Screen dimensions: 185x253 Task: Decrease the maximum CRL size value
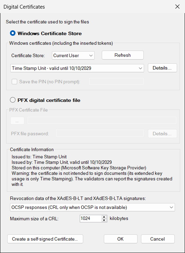pos(104,220)
